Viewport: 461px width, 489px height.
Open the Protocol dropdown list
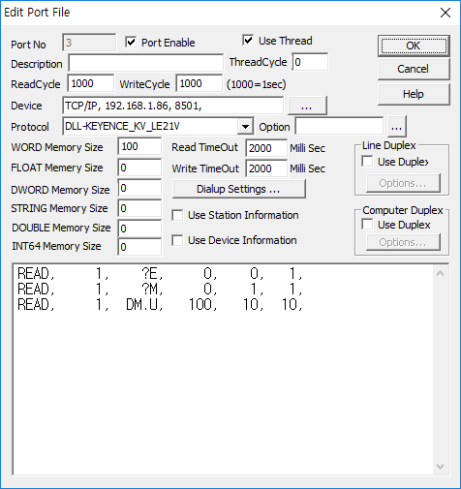[245, 127]
